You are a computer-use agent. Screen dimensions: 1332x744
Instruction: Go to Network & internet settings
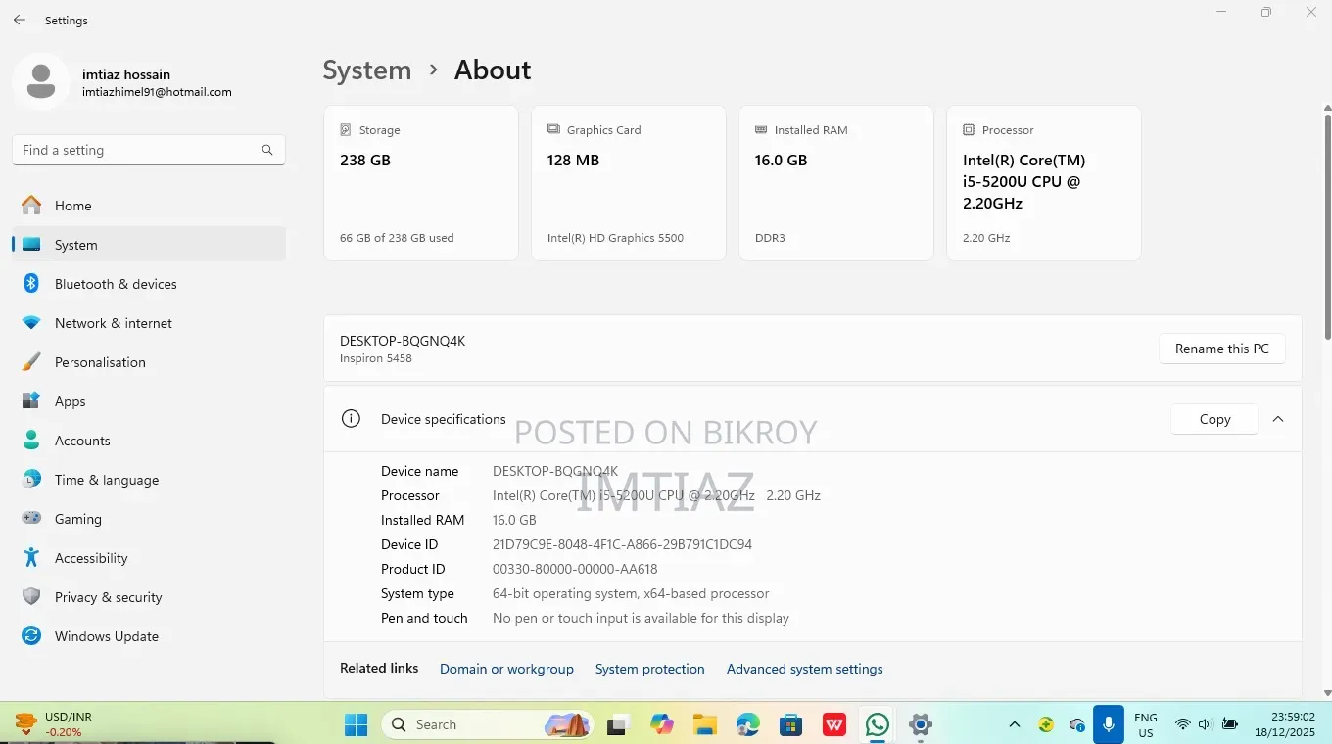click(x=149, y=323)
